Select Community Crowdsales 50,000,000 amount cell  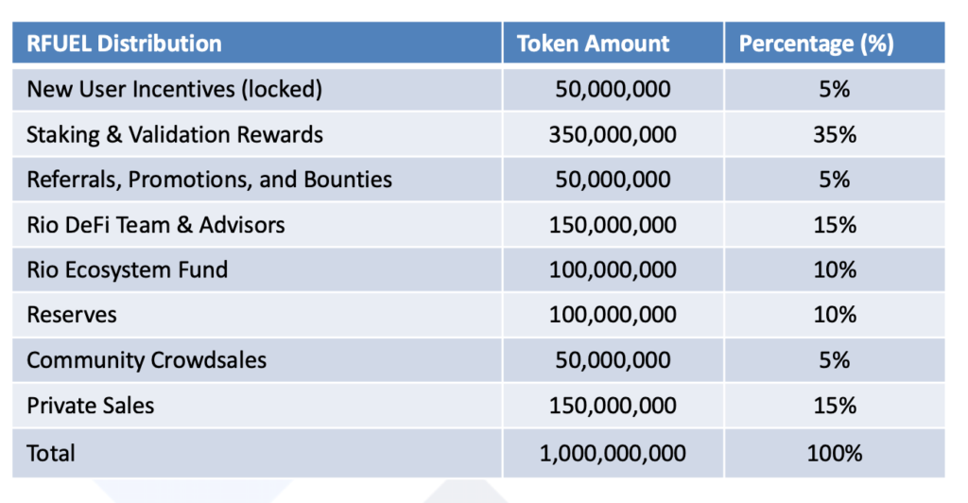613,360
